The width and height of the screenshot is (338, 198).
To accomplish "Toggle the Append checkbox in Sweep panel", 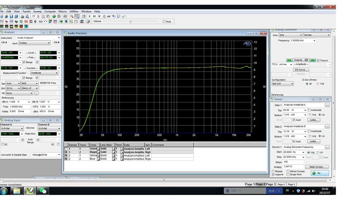I will click(x=273, y=175).
